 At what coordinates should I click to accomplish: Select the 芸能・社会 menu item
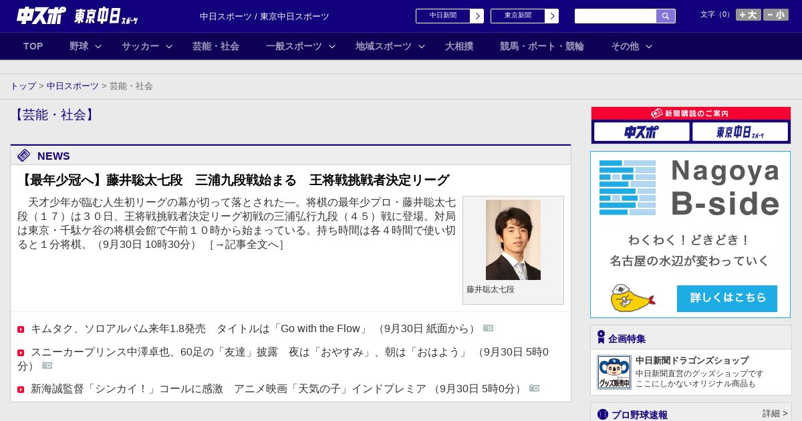[216, 46]
